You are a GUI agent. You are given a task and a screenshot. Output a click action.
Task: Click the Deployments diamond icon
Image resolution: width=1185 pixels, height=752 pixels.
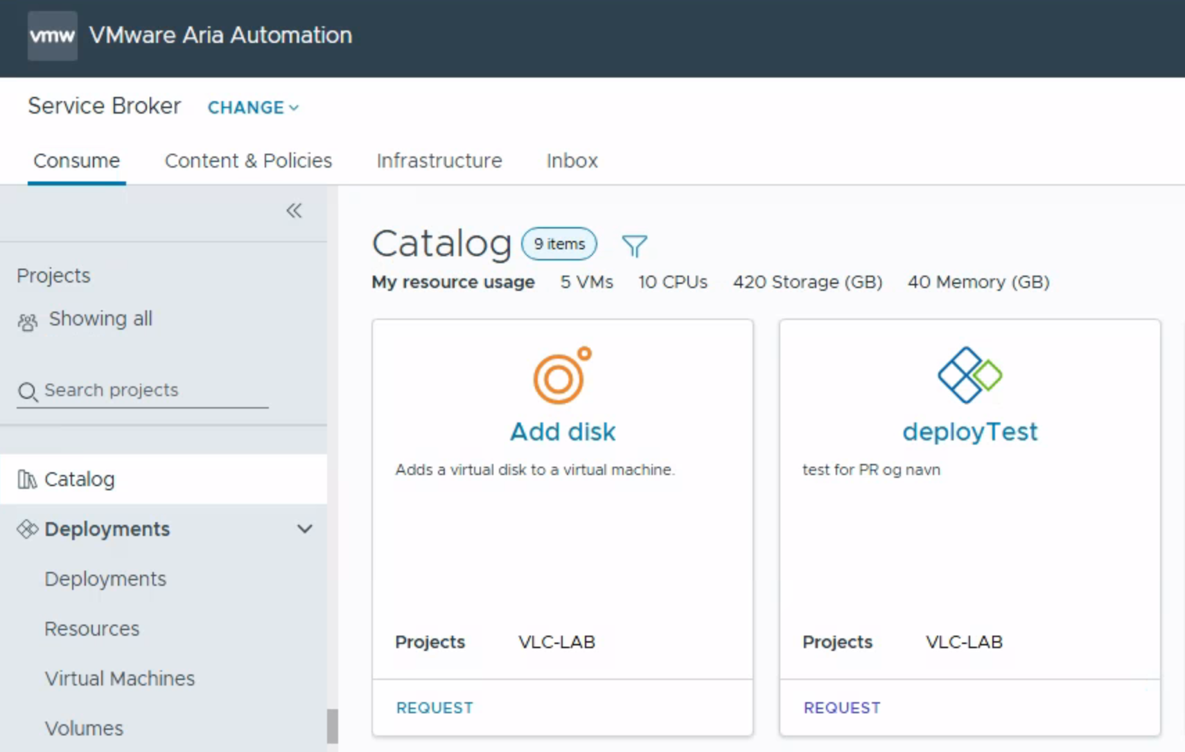pyautogui.click(x=27, y=529)
